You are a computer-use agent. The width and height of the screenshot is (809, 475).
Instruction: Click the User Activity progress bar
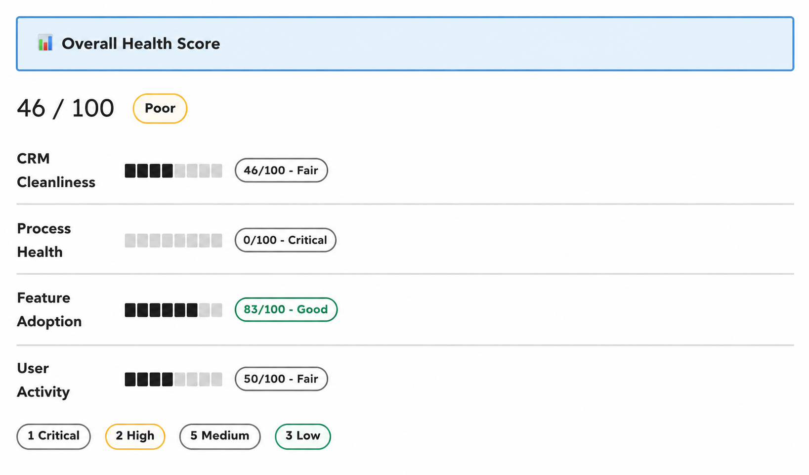pyautogui.click(x=173, y=380)
